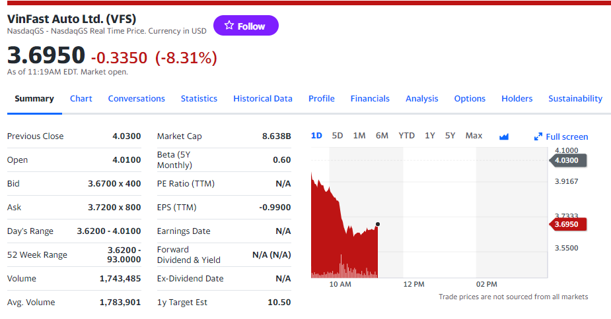Click the Follow star button
This screenshot has width=611, height=319.
(246, 26)
